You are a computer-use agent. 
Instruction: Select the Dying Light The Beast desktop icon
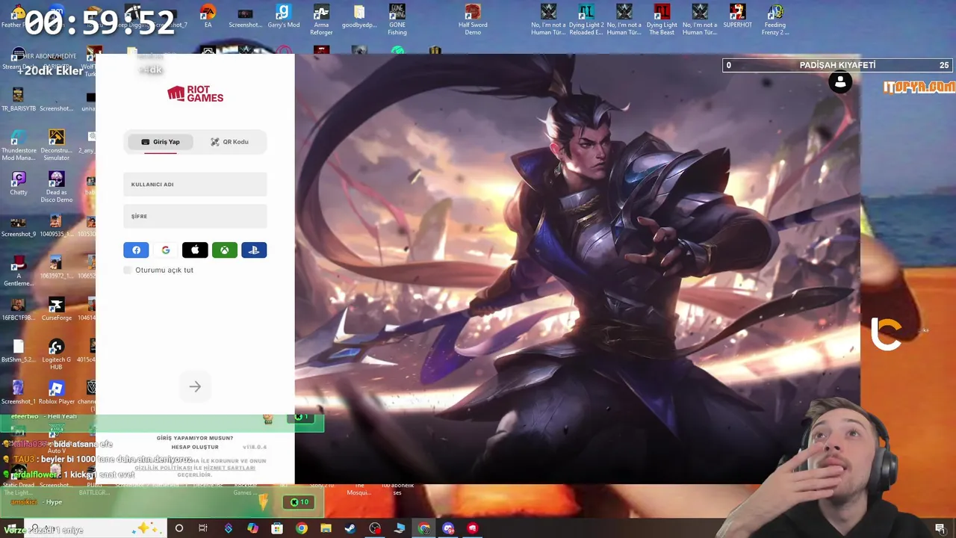662,20
